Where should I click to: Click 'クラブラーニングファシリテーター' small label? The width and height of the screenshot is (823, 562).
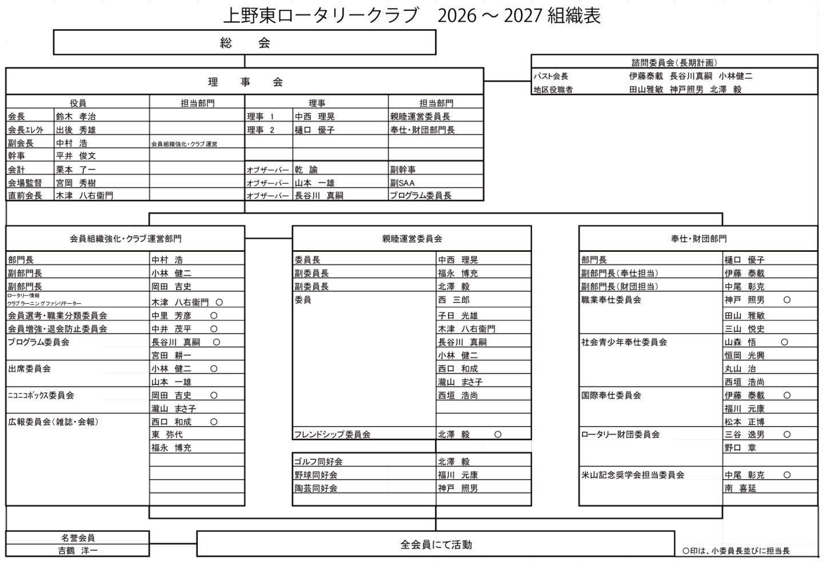click(x=45, y=304)
